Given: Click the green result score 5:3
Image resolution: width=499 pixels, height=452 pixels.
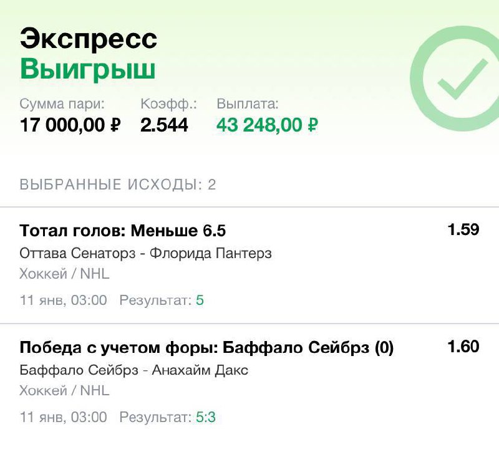Looking at the screenshot, I should (x=206, y=417).
